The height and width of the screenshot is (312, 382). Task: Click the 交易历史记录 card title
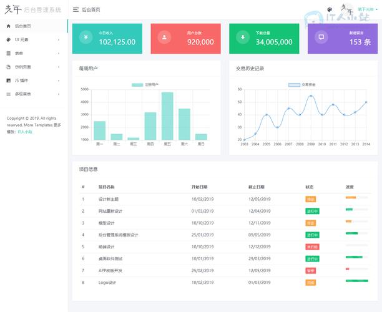click(250, 69)
